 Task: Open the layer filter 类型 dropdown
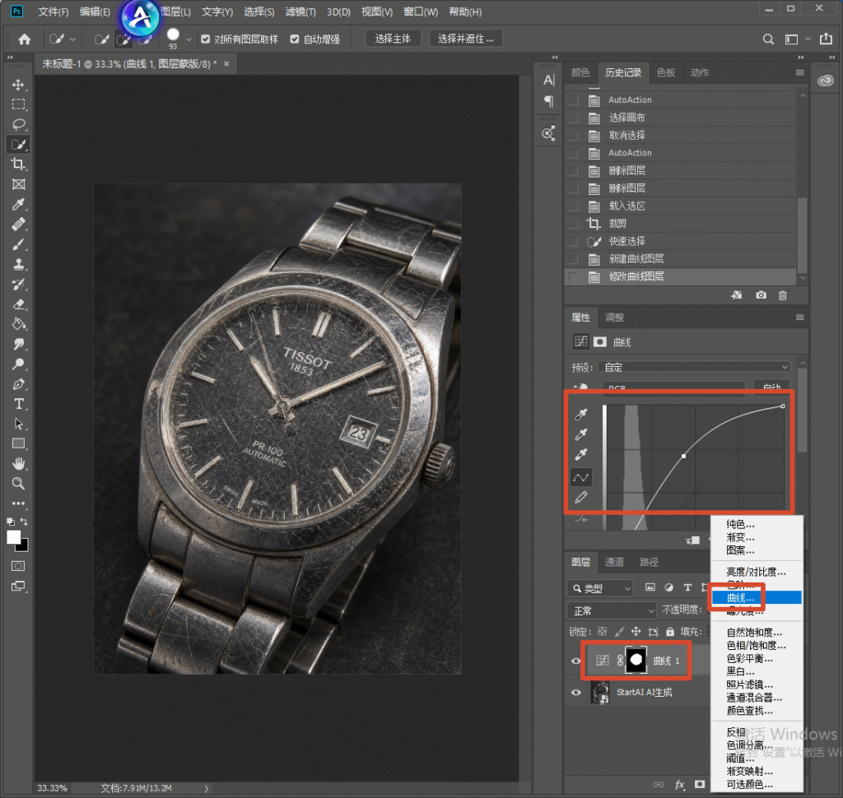[x=600, y=588]
